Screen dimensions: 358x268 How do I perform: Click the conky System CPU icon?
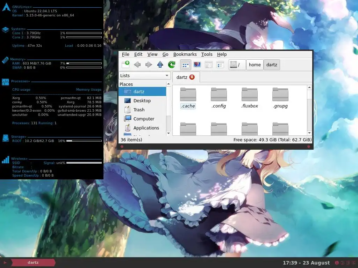(5, 30)
